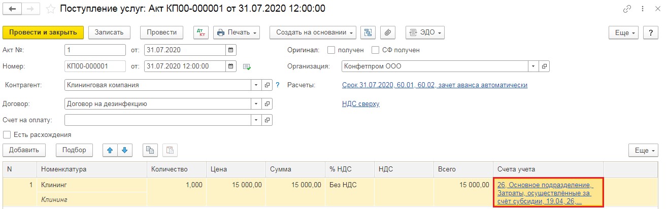Check Есть расхождения box
The image size is (667, 209).
point(7,135)
